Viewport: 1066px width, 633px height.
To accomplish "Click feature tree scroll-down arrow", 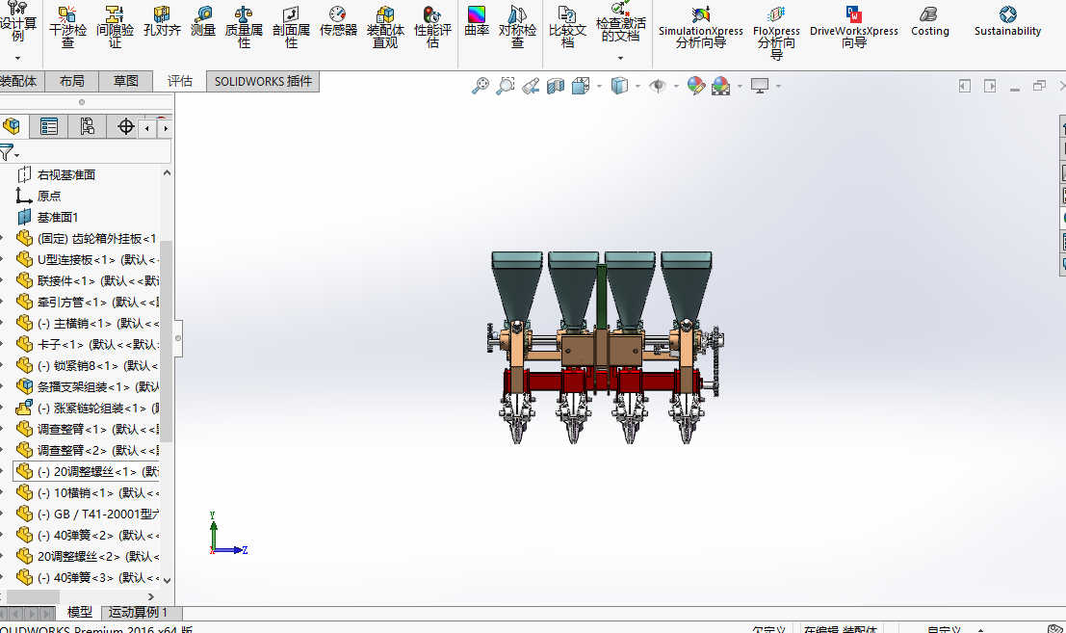I will point(167,581).
